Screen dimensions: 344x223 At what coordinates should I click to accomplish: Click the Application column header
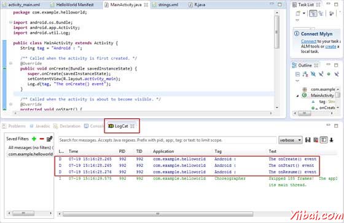(163, 152)
